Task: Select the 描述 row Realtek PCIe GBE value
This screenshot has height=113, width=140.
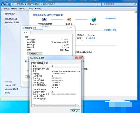Action: pos(66,71)
